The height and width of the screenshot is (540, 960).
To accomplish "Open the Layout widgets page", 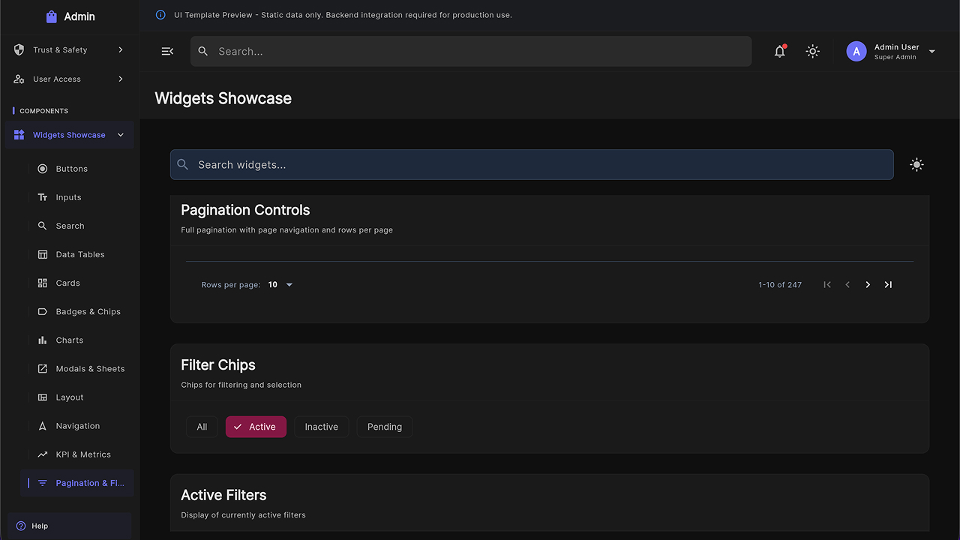I will point(78,397).
